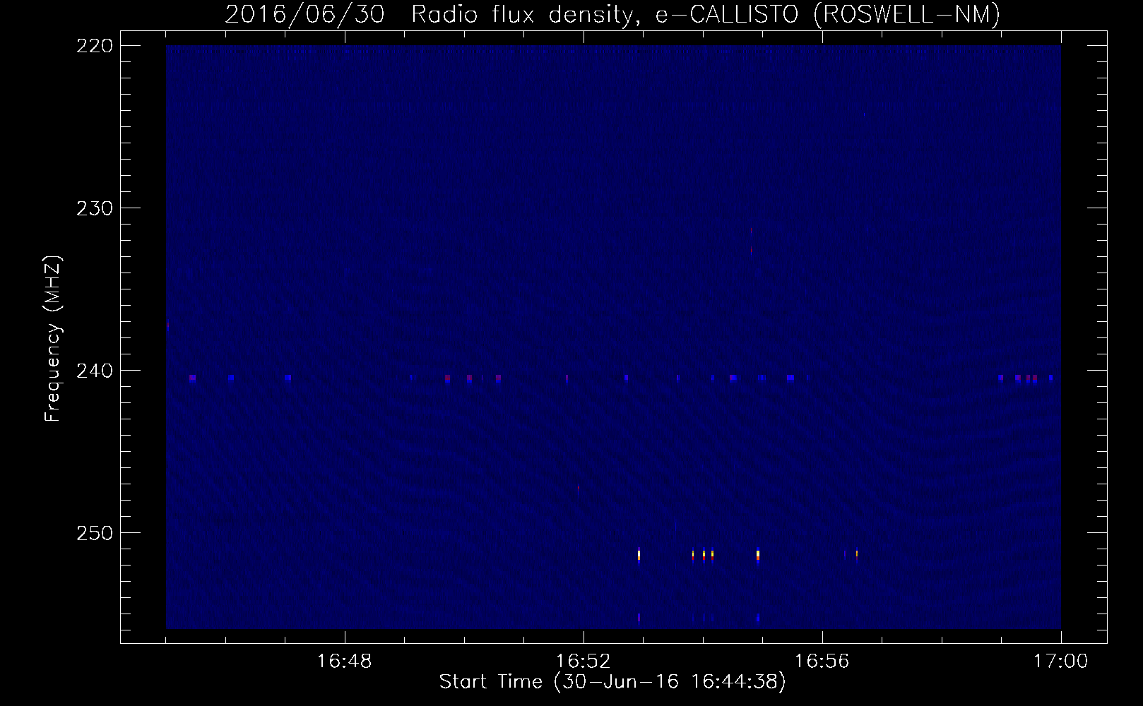Screen dimensions: 1143x706
Task: Click the 250 frequency tick label
Action: [95, 533]
